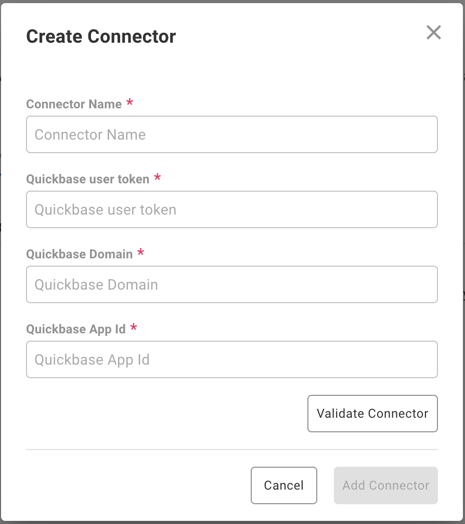Click into the Connector Name input field
Image resolution: width=465 pixels, height=524 pixels.
(231, 134)
